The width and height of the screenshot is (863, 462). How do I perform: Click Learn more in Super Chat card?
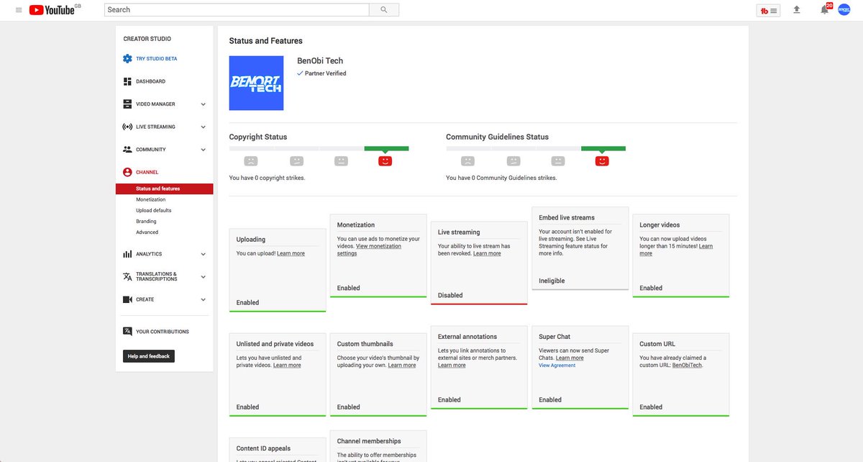tap(570, 358)
